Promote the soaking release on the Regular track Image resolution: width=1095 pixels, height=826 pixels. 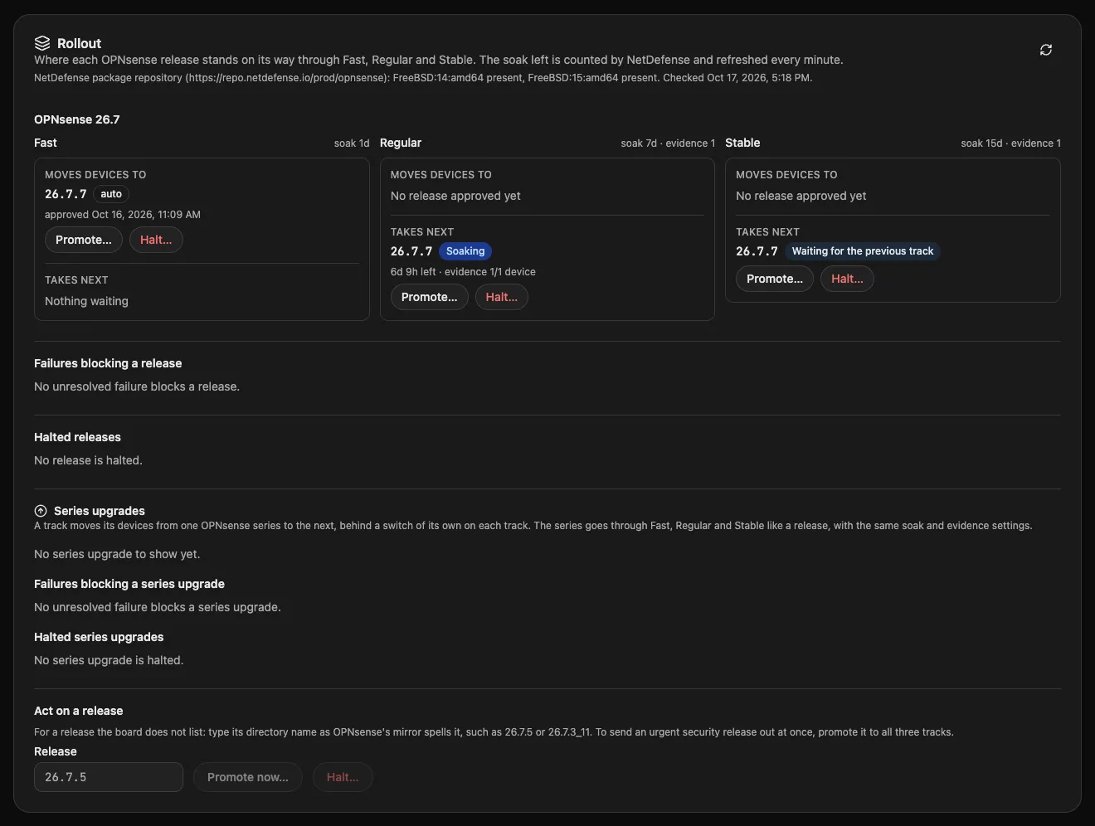coord(430,297)
